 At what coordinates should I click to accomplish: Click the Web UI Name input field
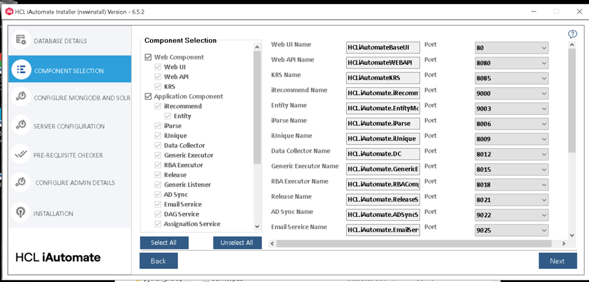coord(383,48)
